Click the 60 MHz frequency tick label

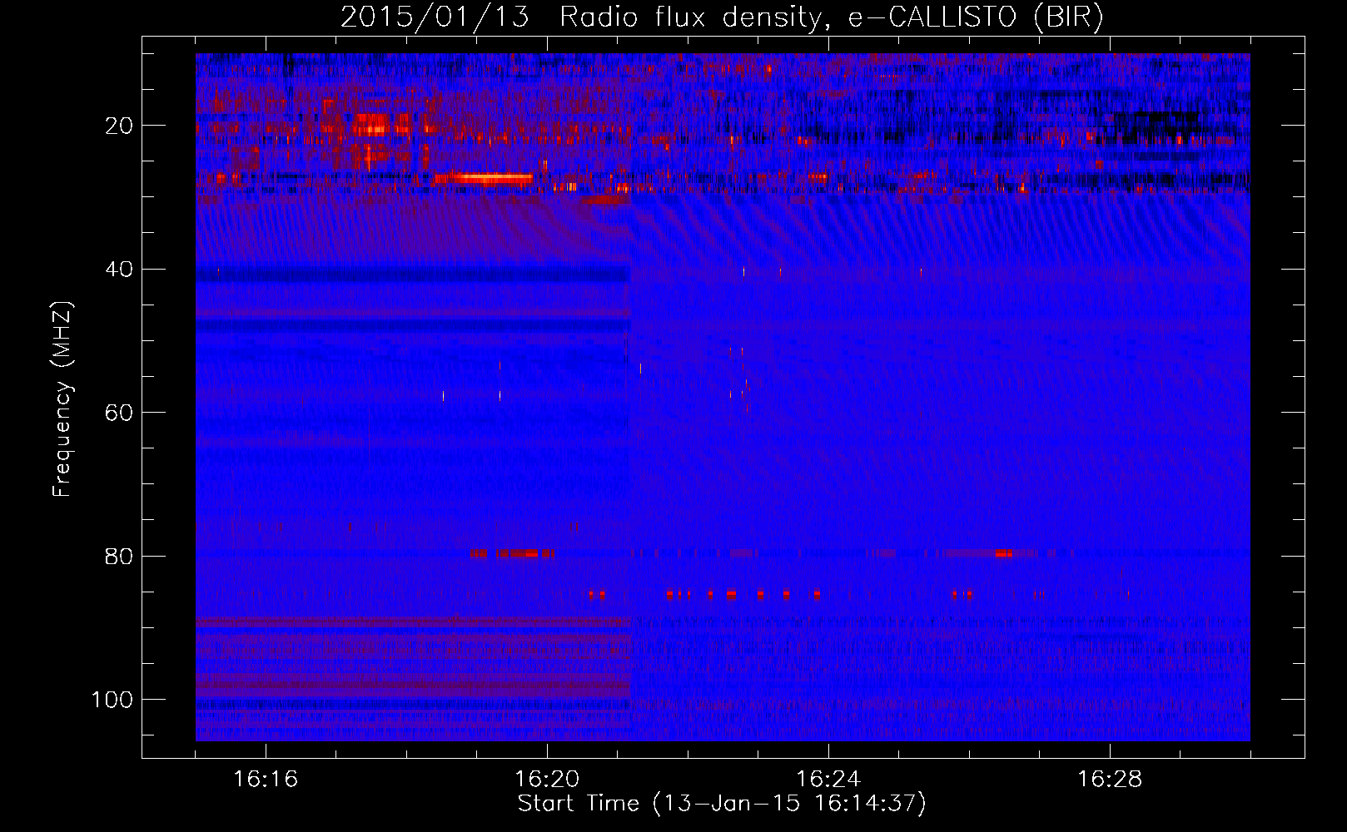pyautogui.click(x=119, y=413)
